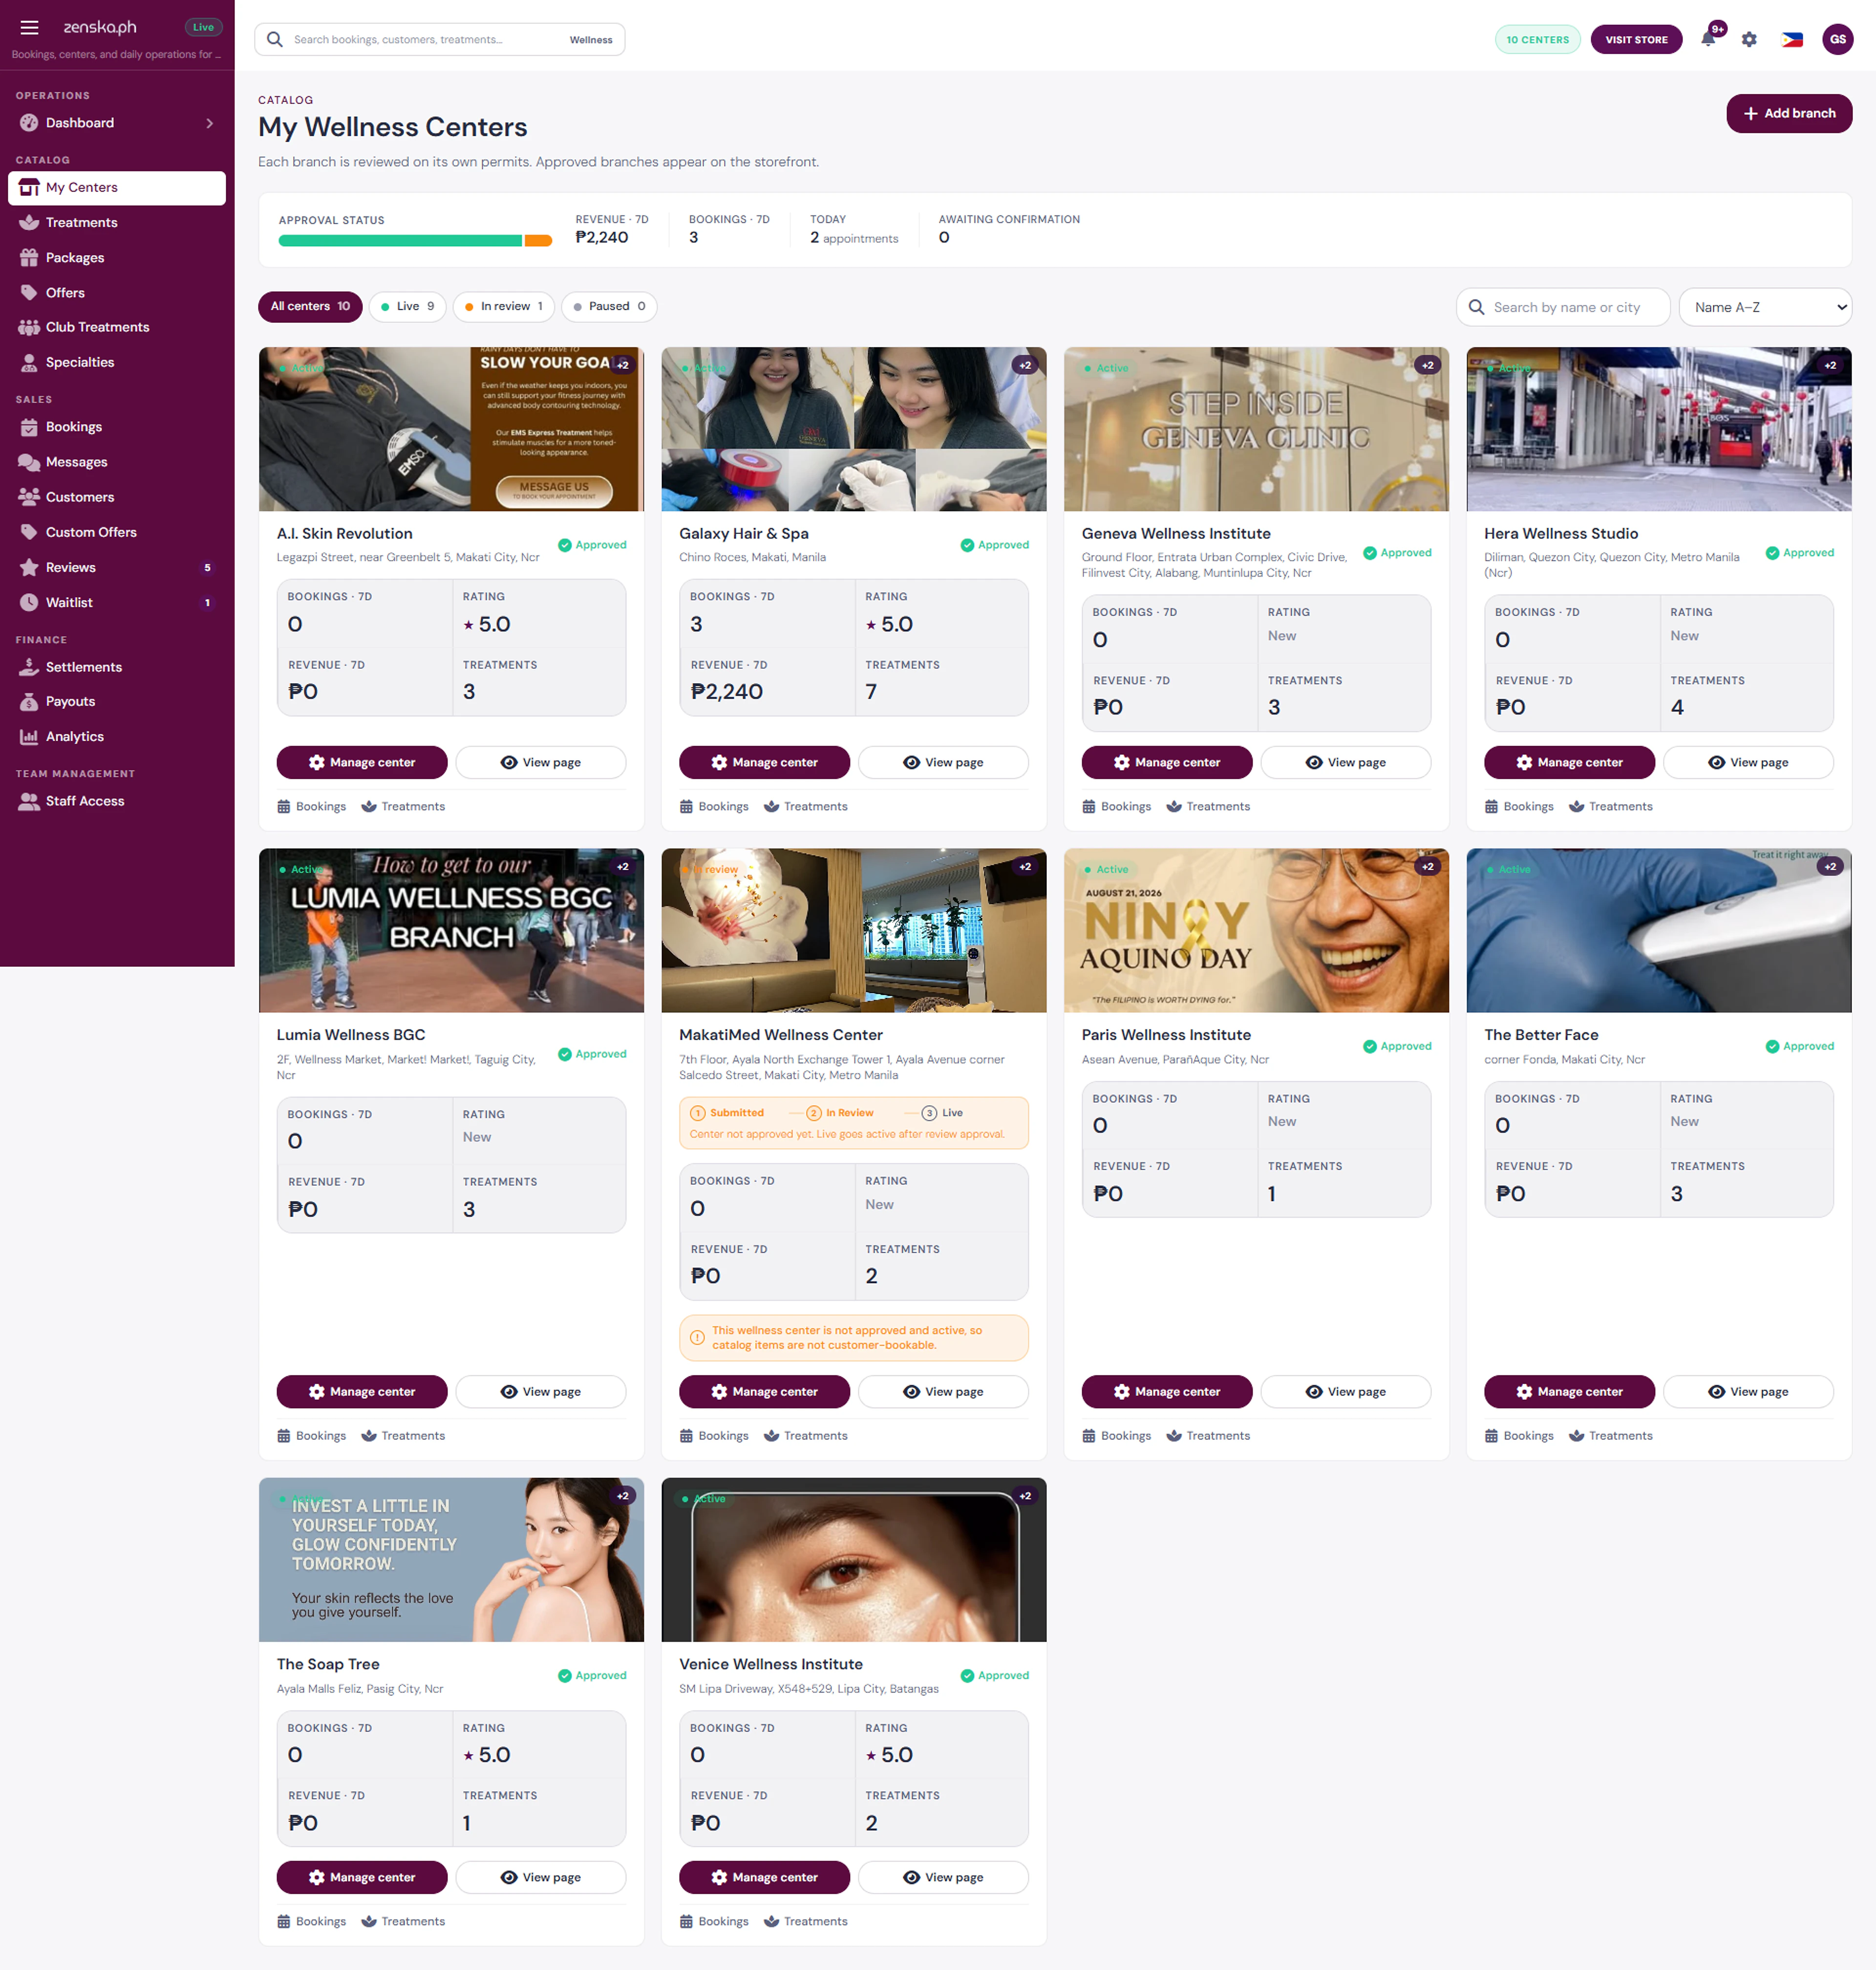Image resolution: width=1876 pixels, height=1970 pixels.
Task: Click the Philippines flag language icon
Action: click(x=1792, y=40)
